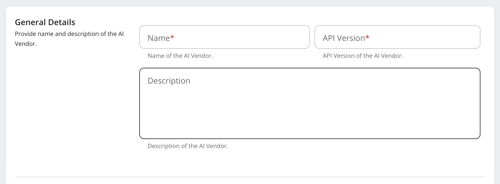Click the red asterisk beside API Version

click(367, 37)
